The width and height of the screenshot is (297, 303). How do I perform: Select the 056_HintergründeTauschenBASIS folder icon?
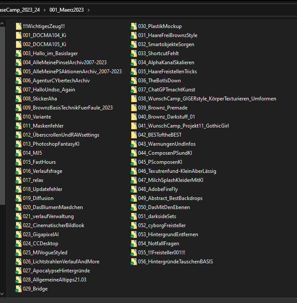point(134,262)
